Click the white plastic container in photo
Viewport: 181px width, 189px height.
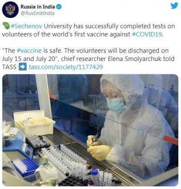34,123
